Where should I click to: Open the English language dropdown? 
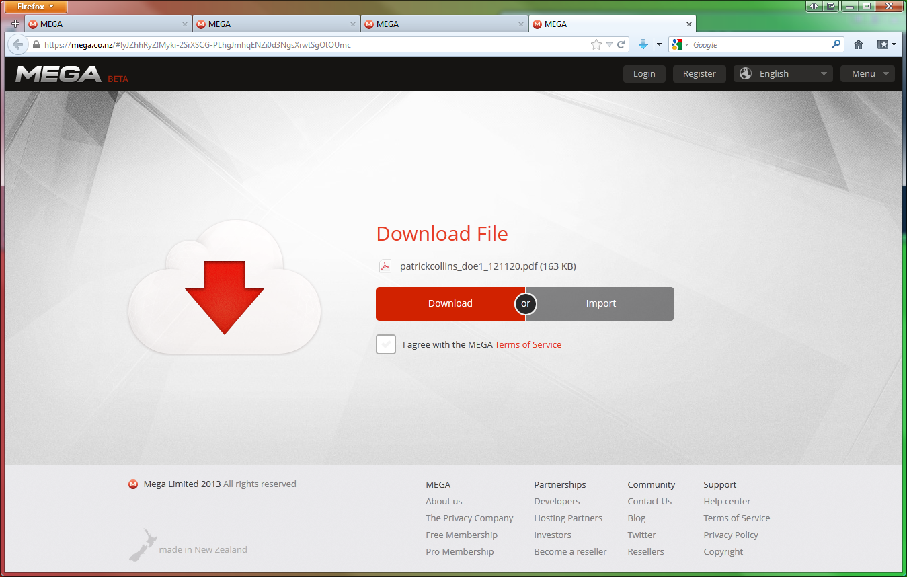[783, 74]
